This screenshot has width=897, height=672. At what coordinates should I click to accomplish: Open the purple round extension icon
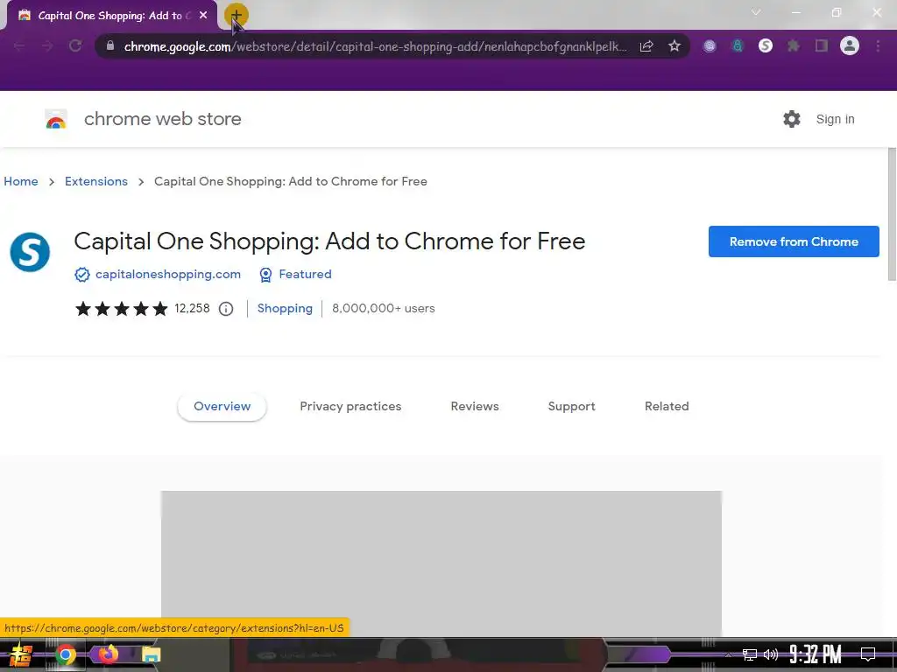tap(710, 46)
